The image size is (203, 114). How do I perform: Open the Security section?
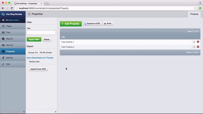13,45
